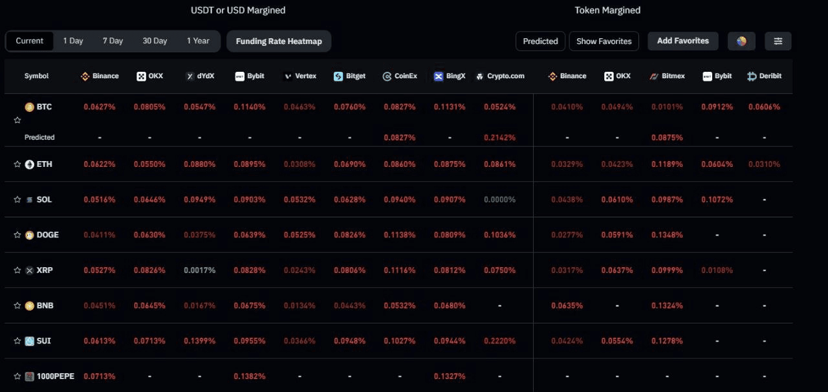Click the Symbol column header
The image size is (828, 392).
(36, 76)
